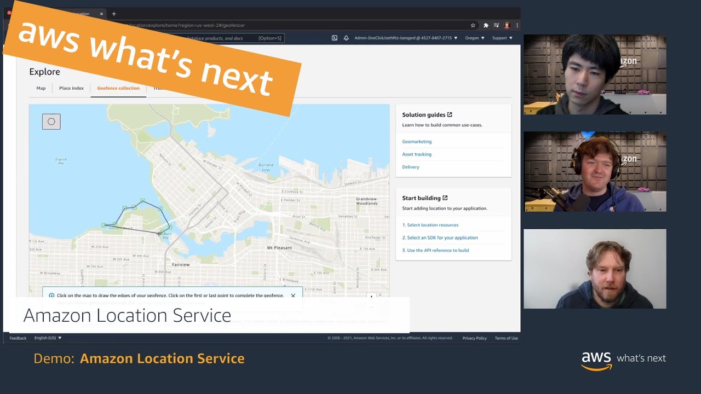701x394 pixels.
Task: Select the bottom webcam video thumbnail
Action: (595, 269)
